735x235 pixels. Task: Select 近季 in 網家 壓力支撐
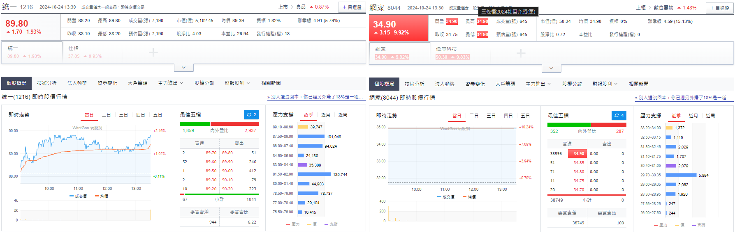pos(676,116)
